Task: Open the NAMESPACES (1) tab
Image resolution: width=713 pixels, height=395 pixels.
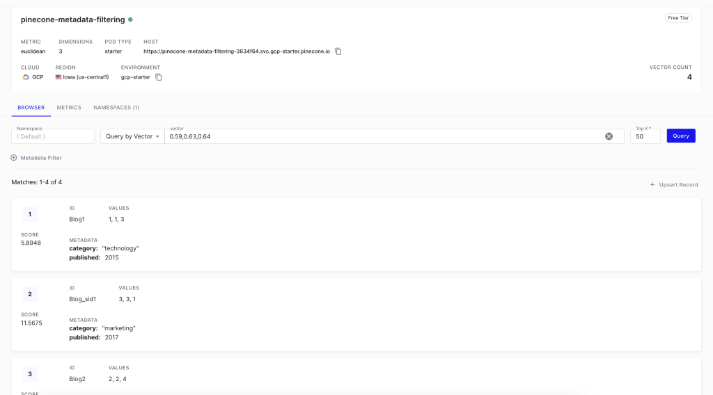Action: [x=116, y=108]
